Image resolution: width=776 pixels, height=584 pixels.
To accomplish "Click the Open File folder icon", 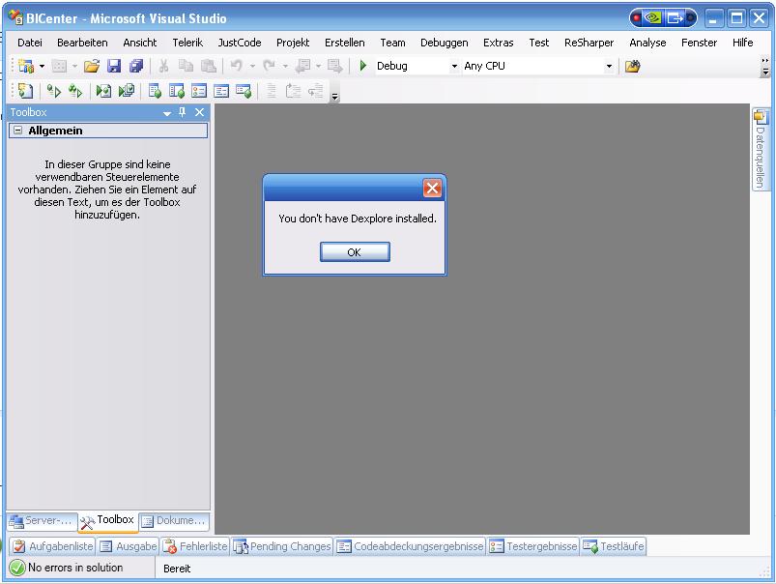I will (x=92, y=66).
